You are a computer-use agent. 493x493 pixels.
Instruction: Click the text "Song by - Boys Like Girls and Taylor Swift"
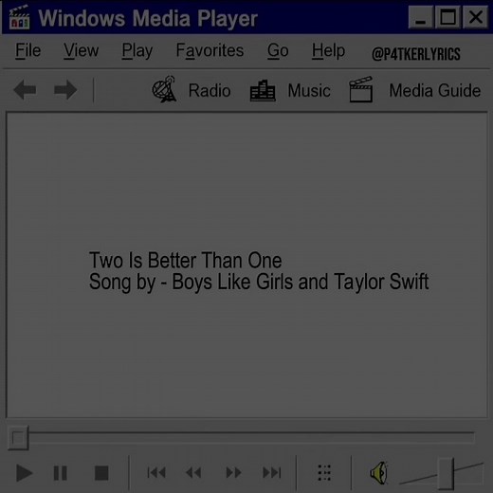259,282
